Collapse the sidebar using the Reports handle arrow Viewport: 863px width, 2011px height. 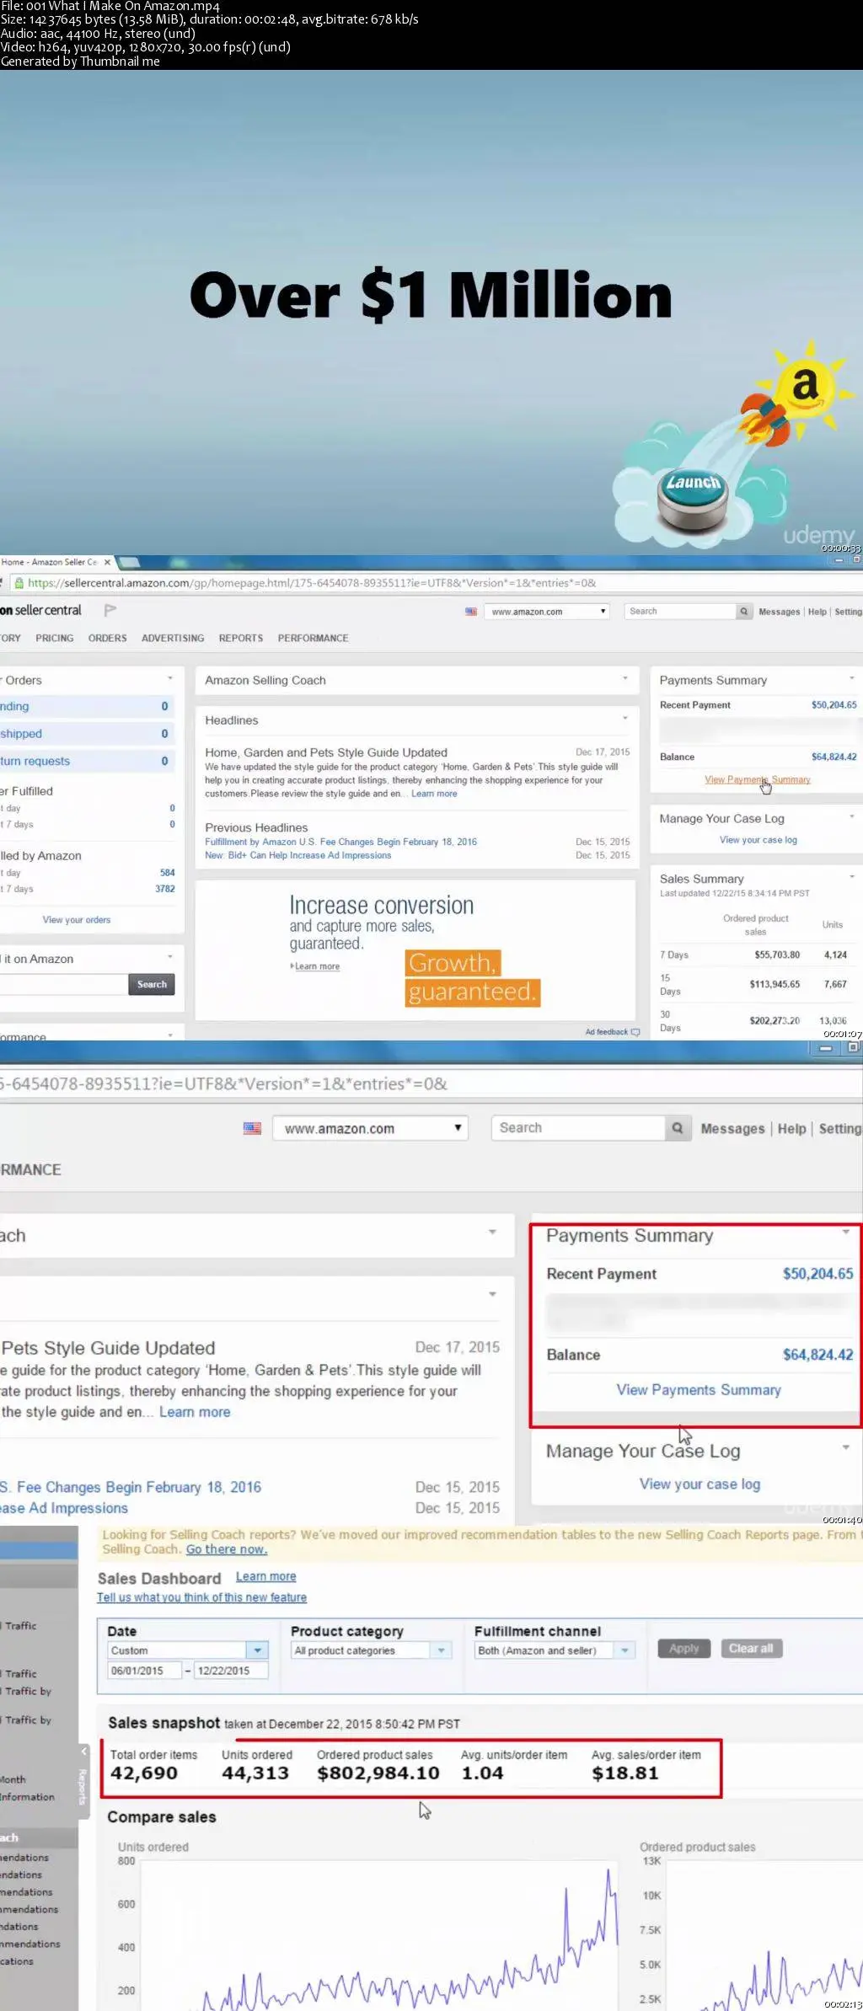[x=83, y=1751]
